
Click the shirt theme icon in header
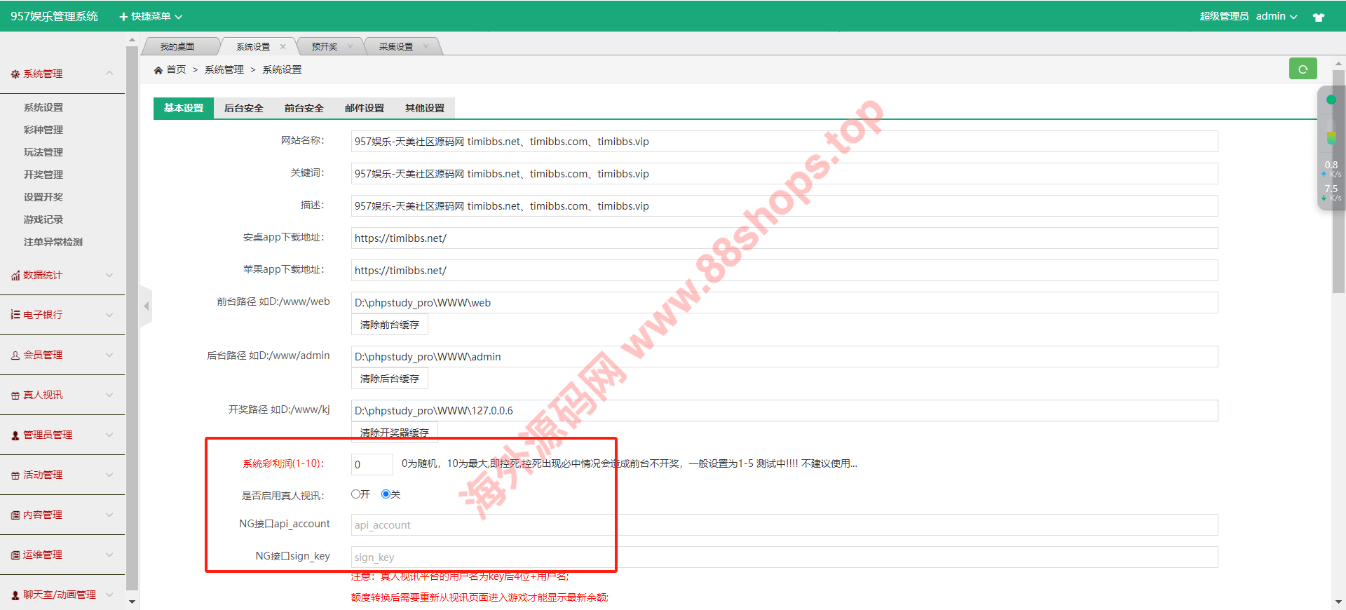[1319, 17]
